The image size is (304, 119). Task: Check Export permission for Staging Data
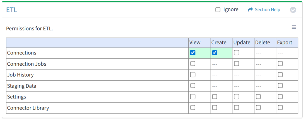pyautogui.click(x=280, y=86)
